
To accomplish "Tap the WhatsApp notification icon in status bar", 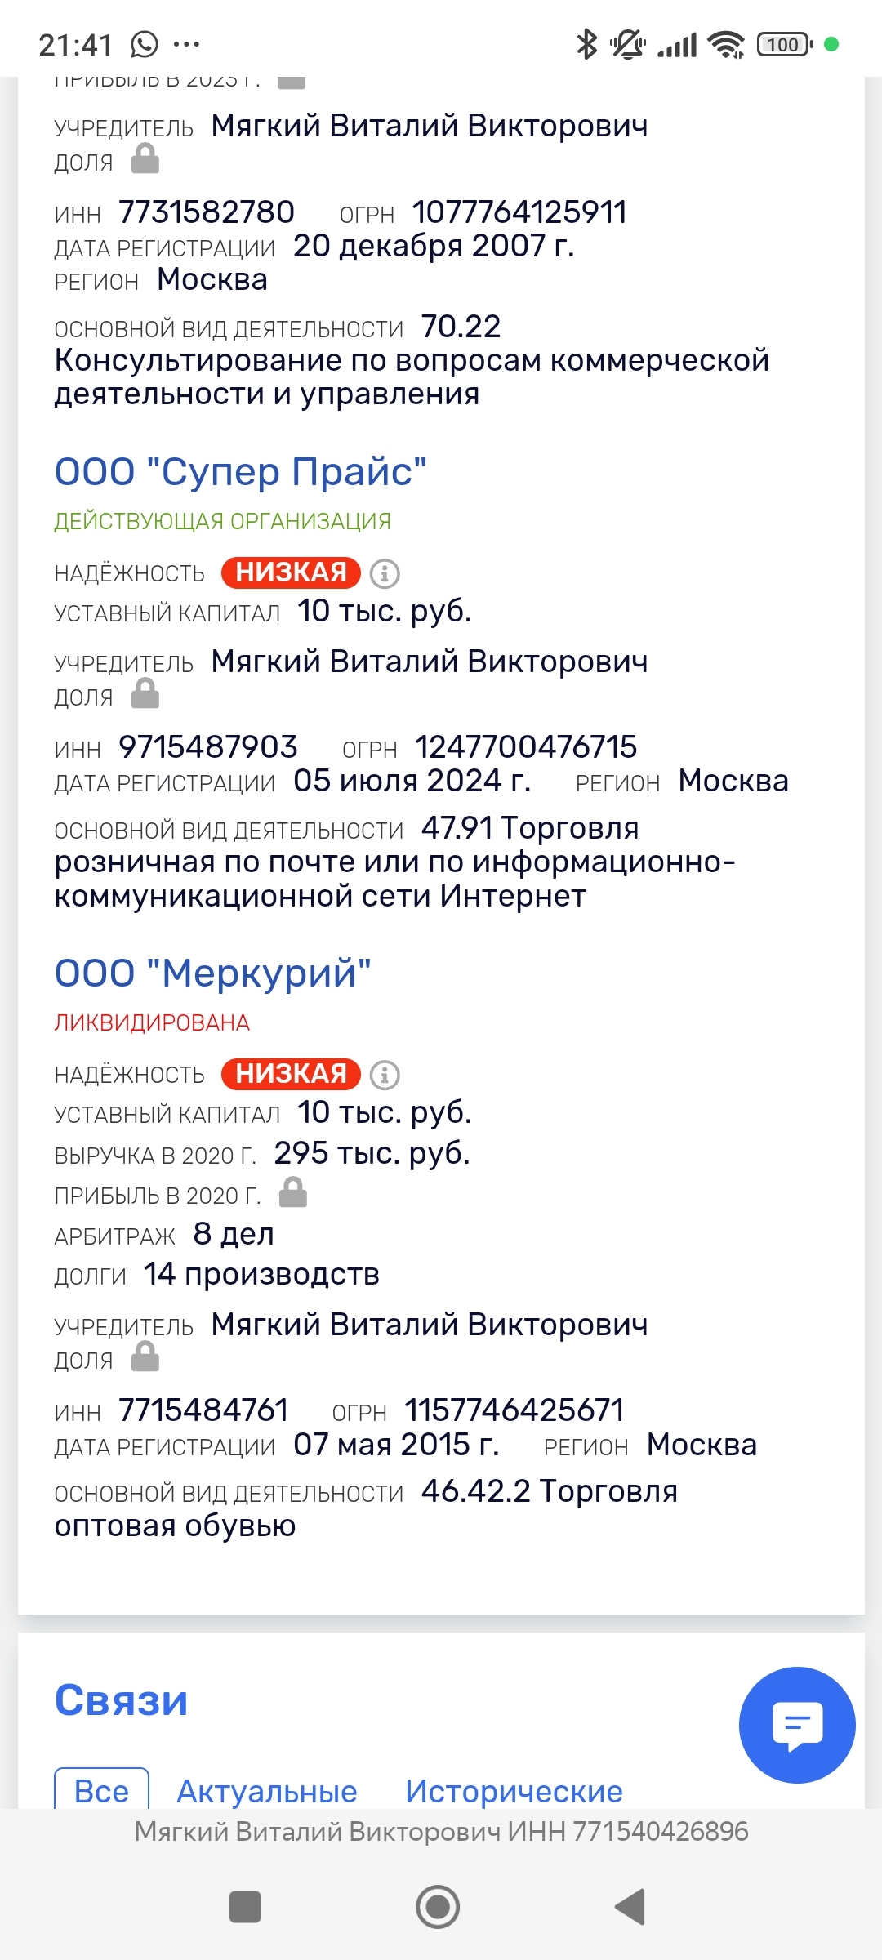I will pyautogui.click(x=144, y=44).
